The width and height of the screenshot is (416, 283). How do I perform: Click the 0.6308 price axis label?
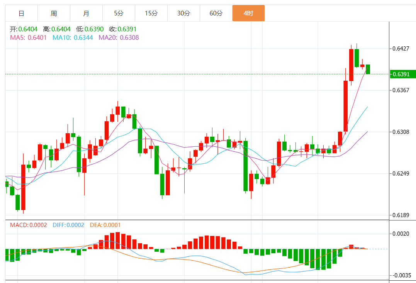coord(401,132)
